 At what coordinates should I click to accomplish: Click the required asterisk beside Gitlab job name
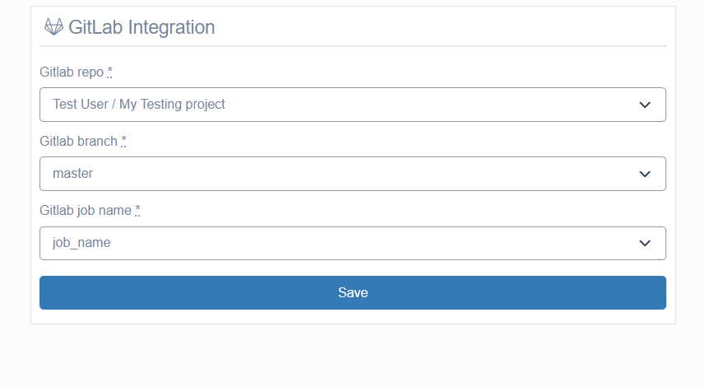pos(137,211)
